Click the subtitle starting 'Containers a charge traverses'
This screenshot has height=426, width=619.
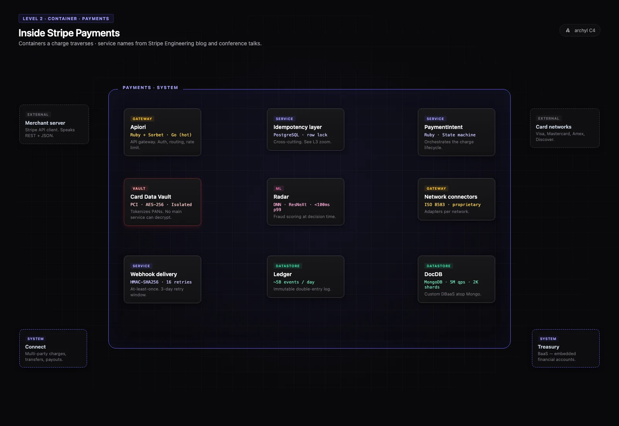[x=140, y=43]
